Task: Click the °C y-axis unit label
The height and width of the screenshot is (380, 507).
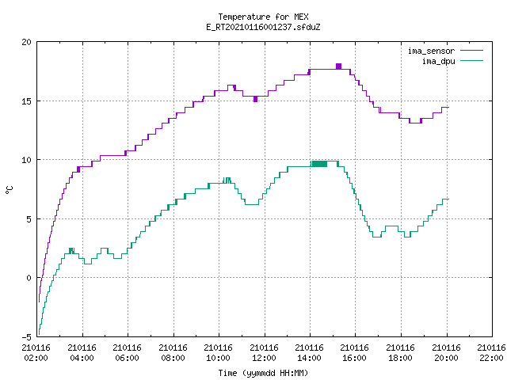Action: coord(9,190)
